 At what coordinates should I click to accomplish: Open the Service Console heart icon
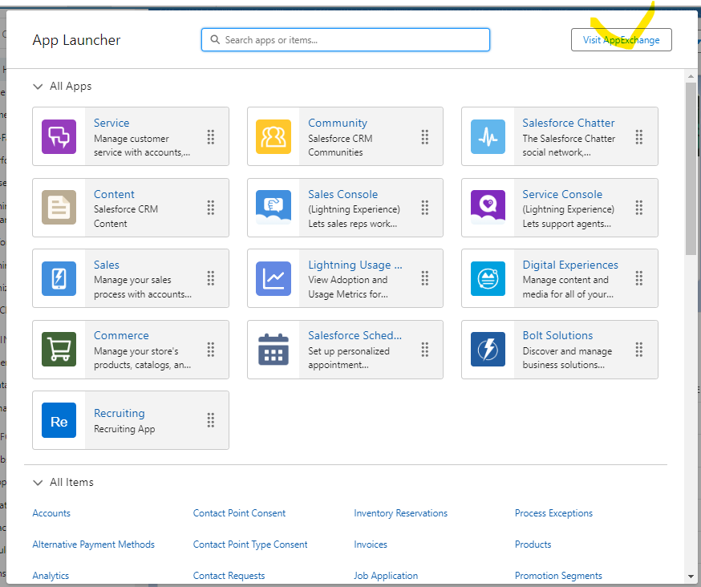tap(488, 208)
